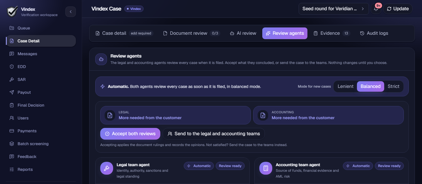Click the lightning bolt icon beside Automatic
Image resolution: width=422 pixels, height=184 pixels.
103,86
